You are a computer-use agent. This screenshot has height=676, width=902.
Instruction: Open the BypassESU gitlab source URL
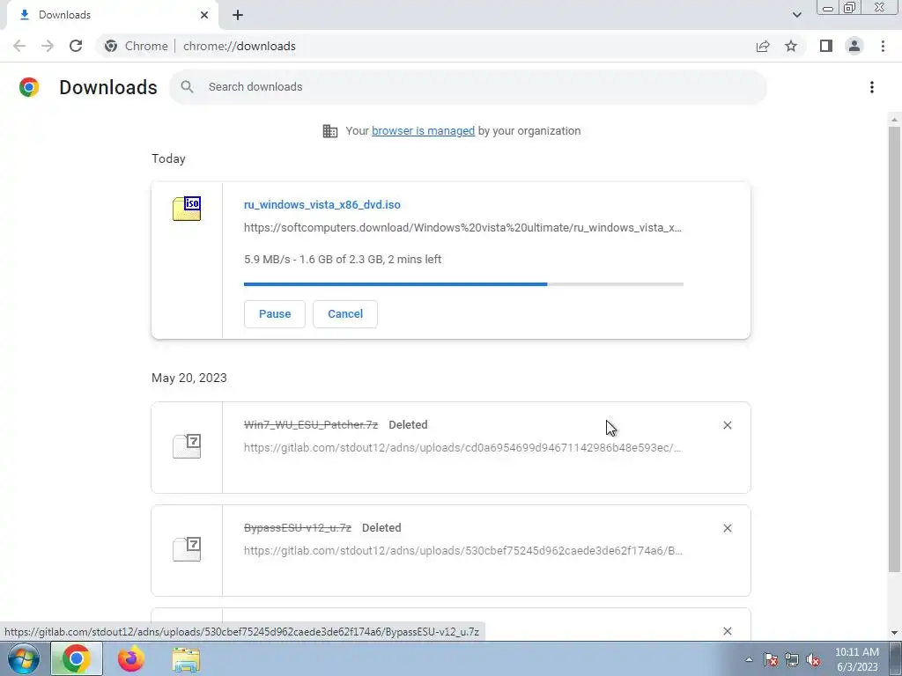463,550
